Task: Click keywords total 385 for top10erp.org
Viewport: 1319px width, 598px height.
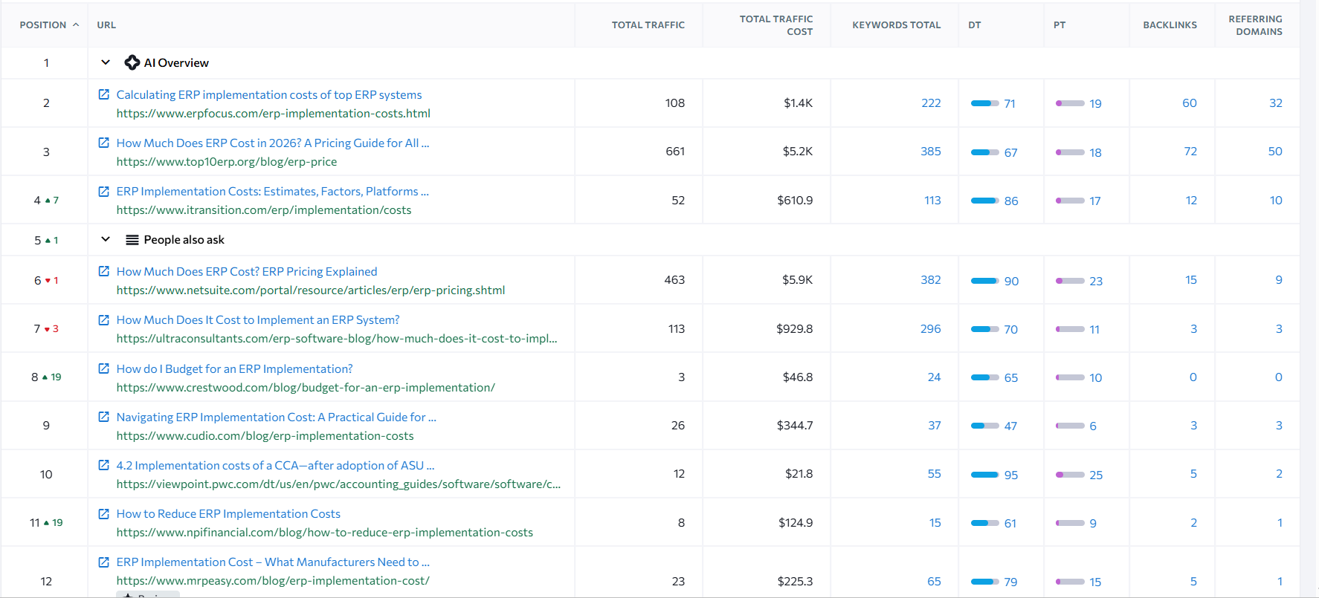Action: pyautogui.click(x=931, y=151)
